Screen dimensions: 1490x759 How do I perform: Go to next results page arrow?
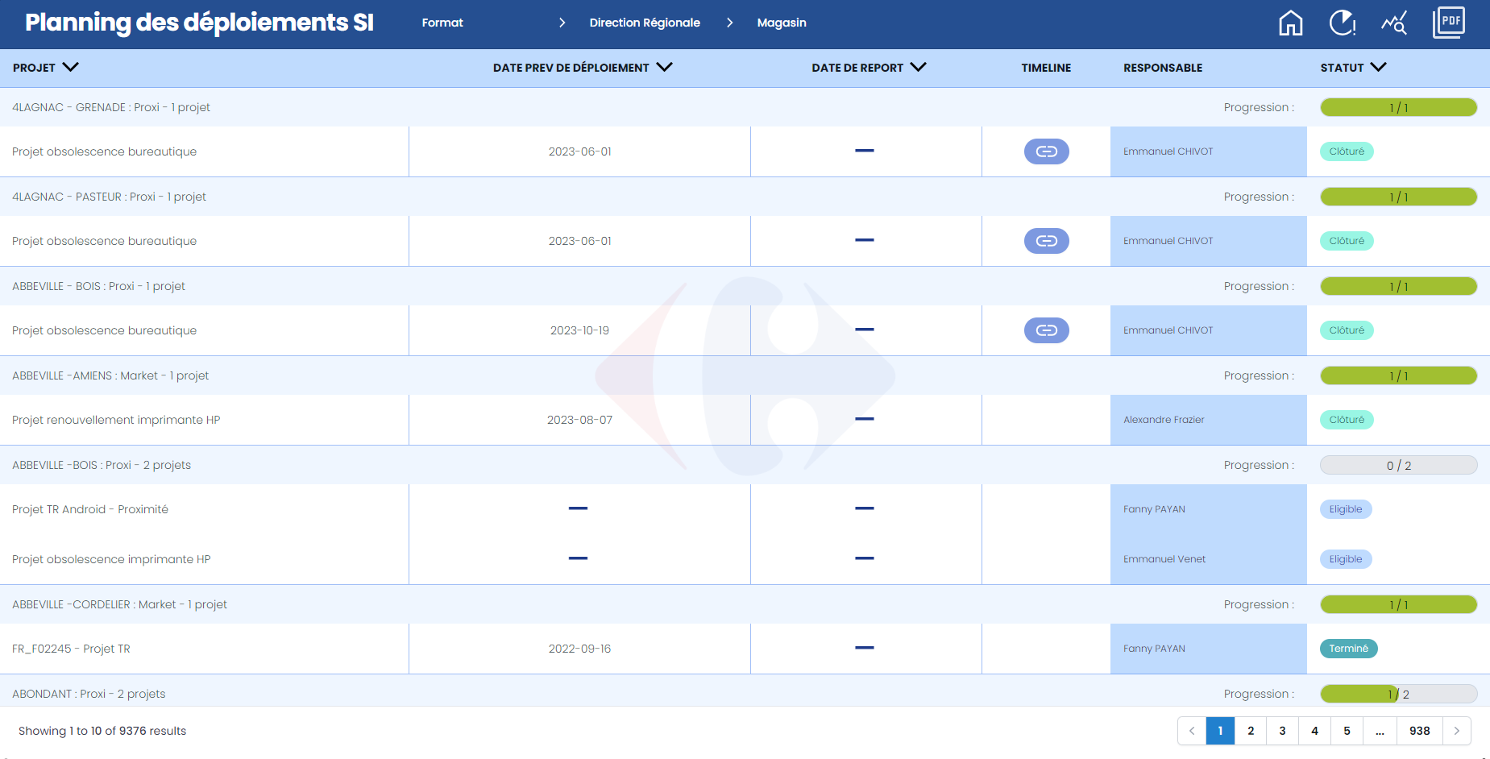[1456, 731]
